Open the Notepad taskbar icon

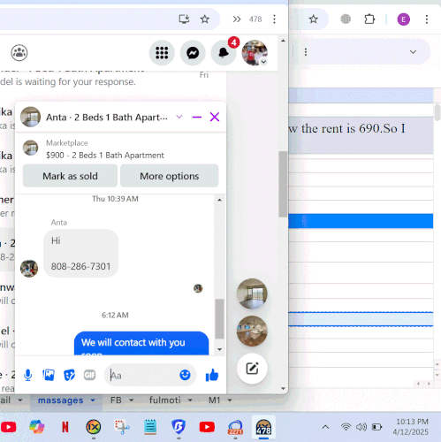(150, 427)
